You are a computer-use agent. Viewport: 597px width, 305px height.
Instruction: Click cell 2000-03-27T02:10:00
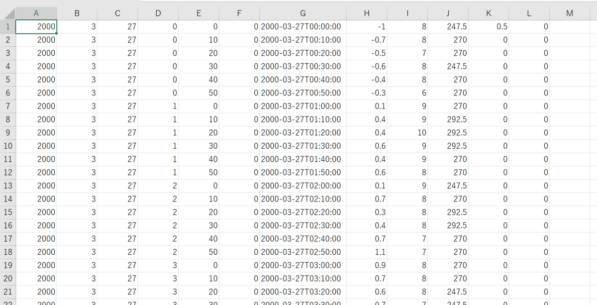point(303,199)
